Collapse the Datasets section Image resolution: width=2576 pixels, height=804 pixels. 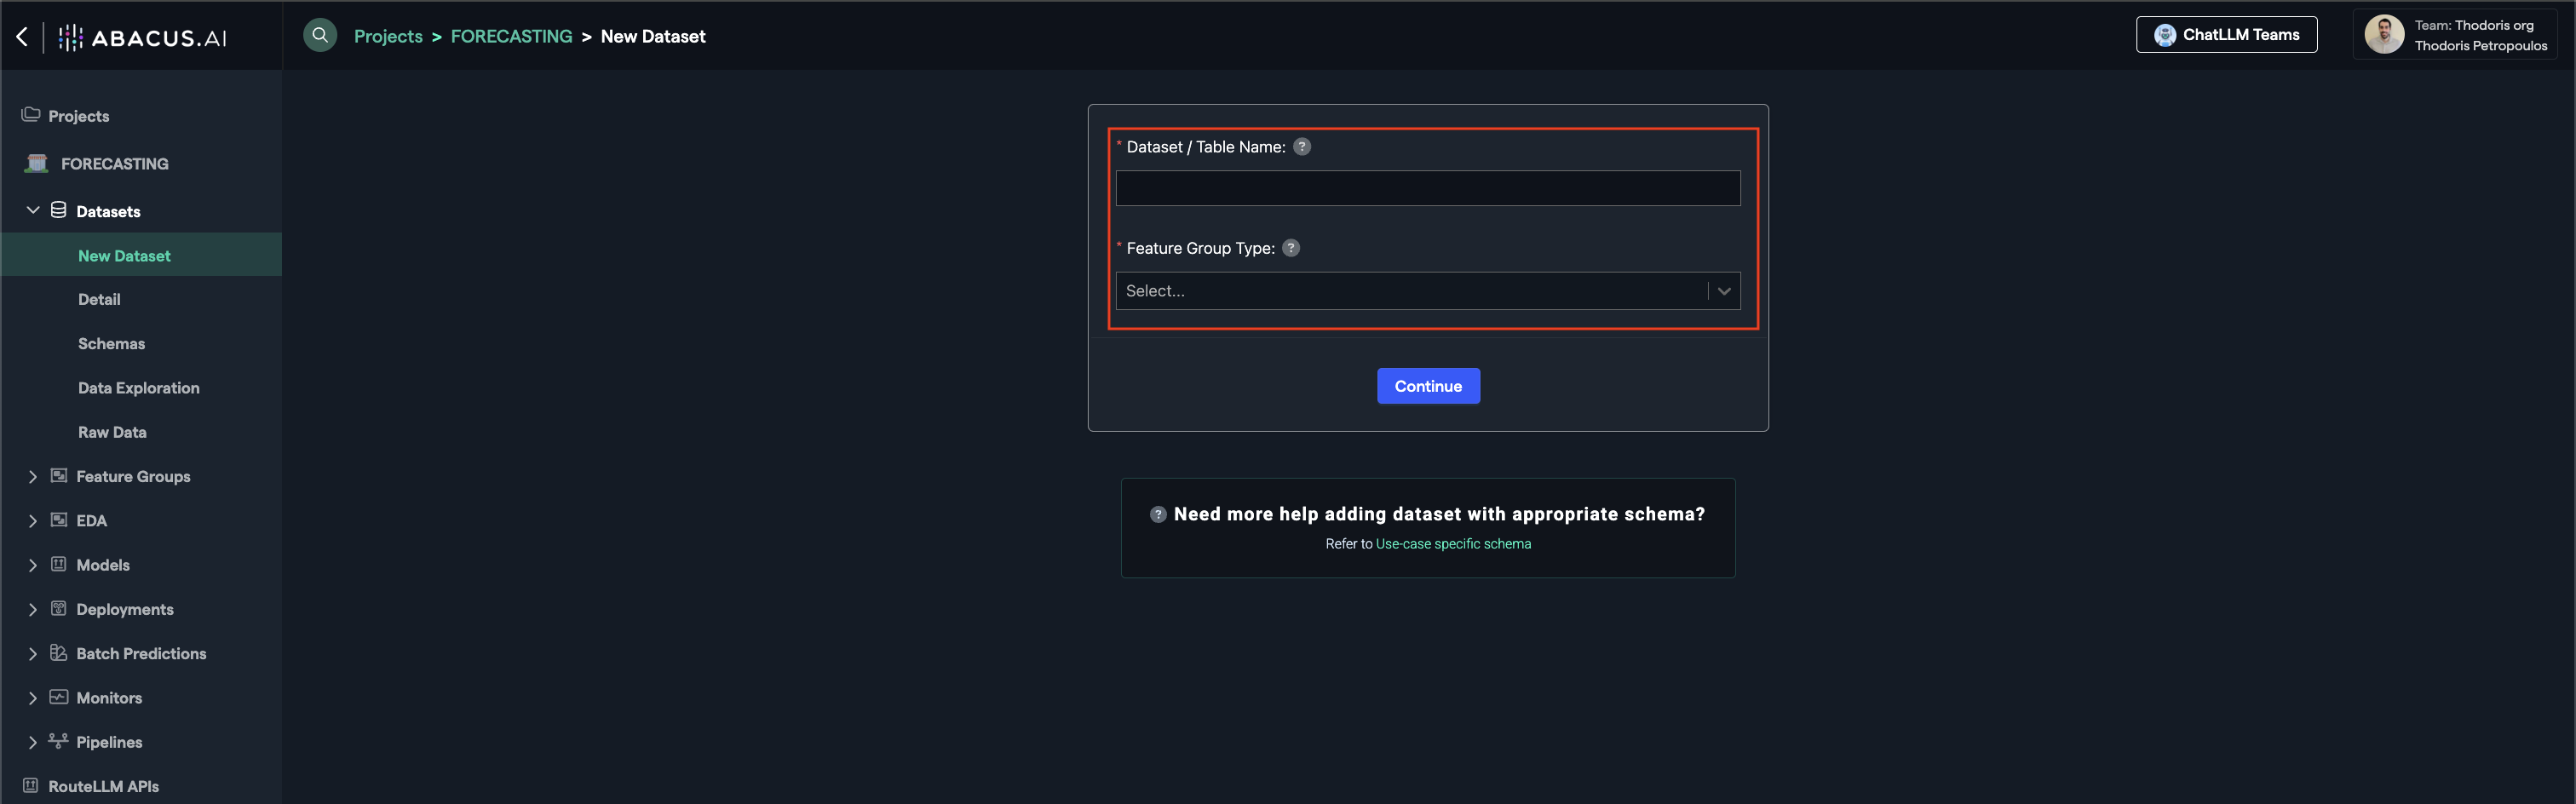pos(33,211)
